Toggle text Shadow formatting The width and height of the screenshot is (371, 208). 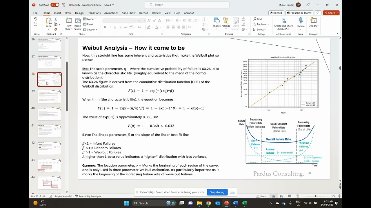pos(121,27)
